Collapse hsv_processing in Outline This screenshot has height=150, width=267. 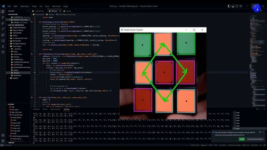click(x=17, y=115)
